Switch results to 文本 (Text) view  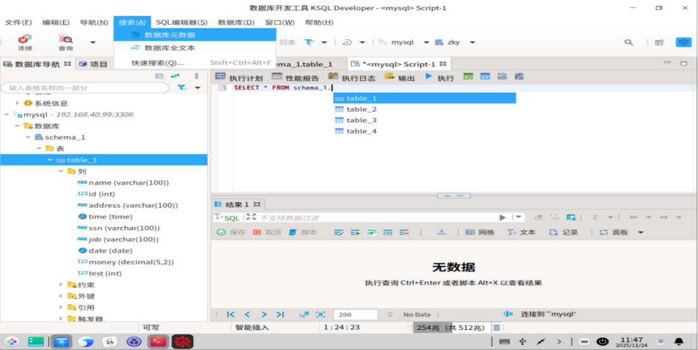pyautogui.click(x=521, y=232)
